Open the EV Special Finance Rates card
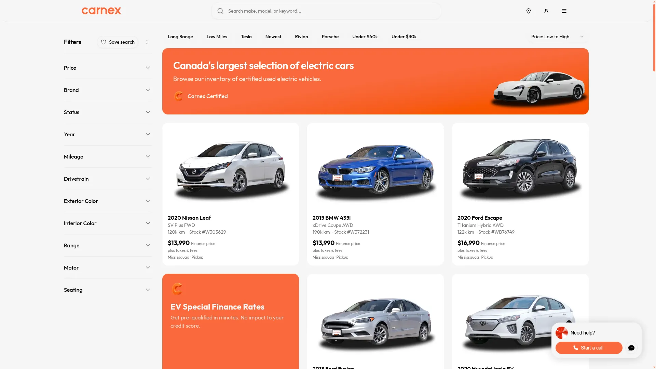 coord(231,321)
